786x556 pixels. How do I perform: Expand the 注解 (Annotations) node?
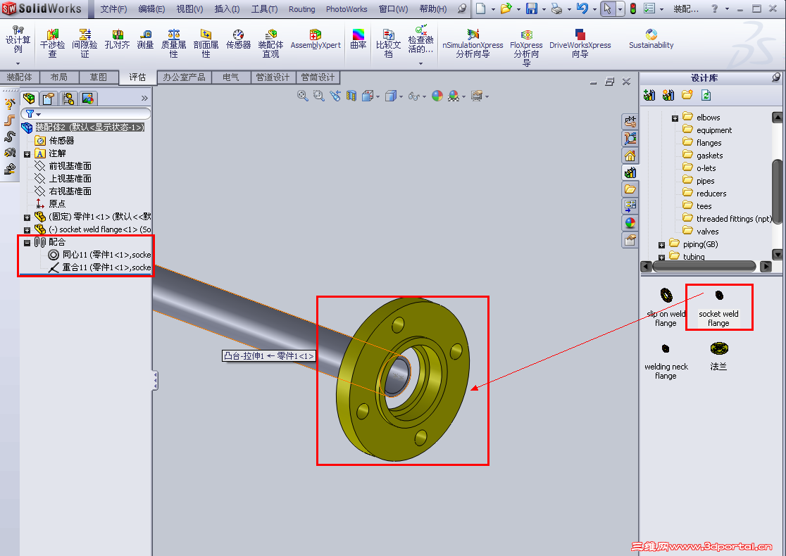click(27, 154)
